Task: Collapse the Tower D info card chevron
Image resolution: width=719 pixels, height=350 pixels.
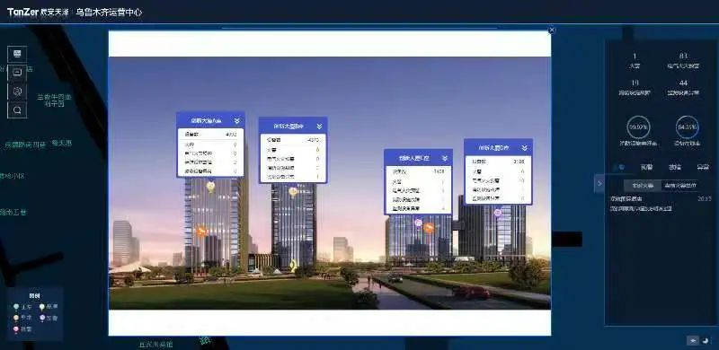Action: pos(525,148)
